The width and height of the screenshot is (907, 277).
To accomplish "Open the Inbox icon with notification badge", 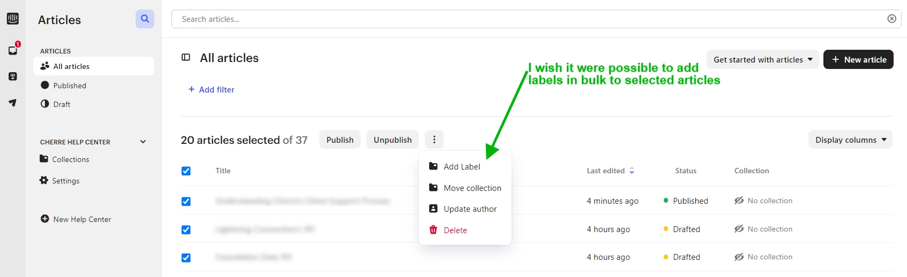I will click(13, 50).
